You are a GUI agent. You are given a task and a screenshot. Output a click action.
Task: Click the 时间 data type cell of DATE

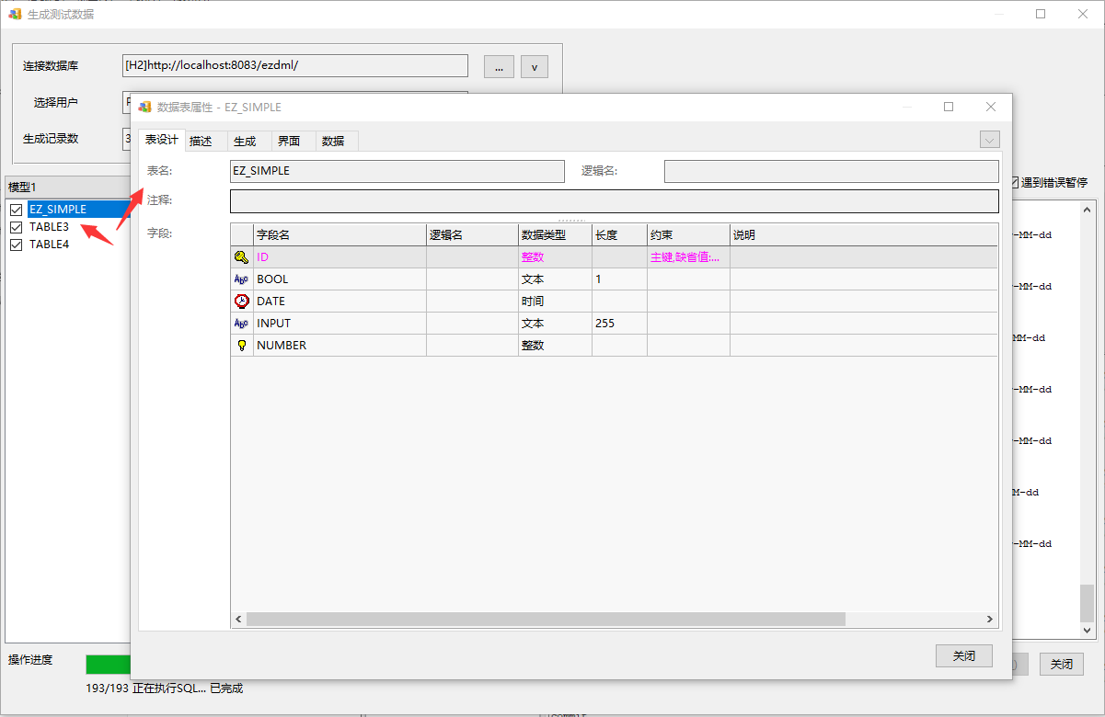(x=555, y=302)
